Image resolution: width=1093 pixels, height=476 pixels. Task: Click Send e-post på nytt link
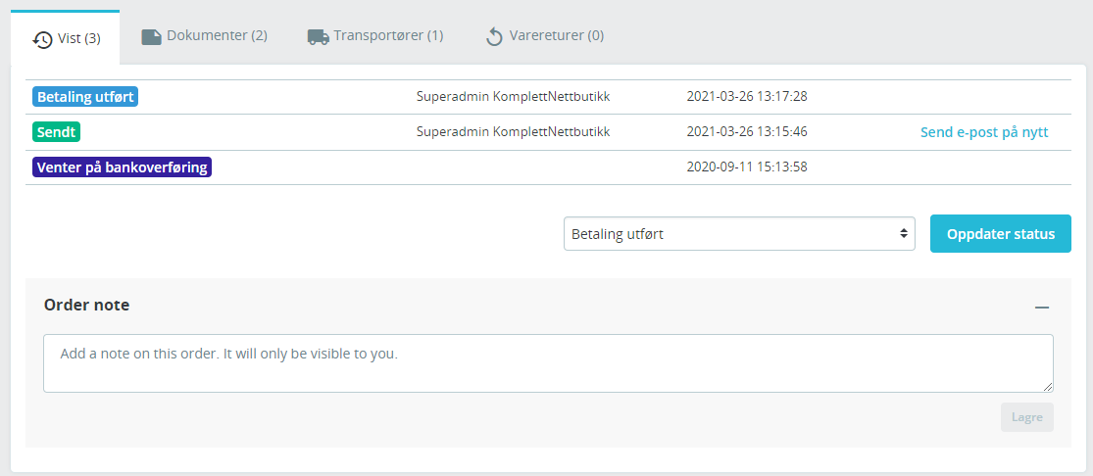984,132
